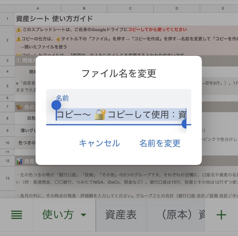Click the red text コピーしてから使ってください
This screenshot has height=236, width=238.
click(x=158, y=29)
